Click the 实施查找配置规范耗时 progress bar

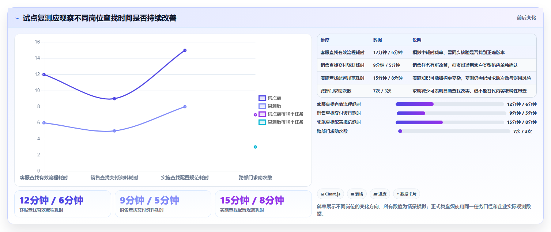pyautogui.click(x=450, y=122)
